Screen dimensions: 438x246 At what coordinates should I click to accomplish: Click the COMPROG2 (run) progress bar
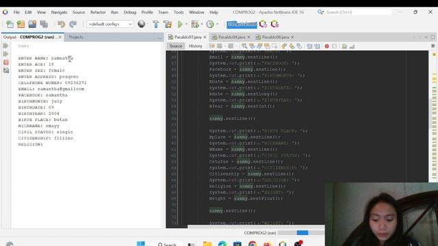coord(301,232)
